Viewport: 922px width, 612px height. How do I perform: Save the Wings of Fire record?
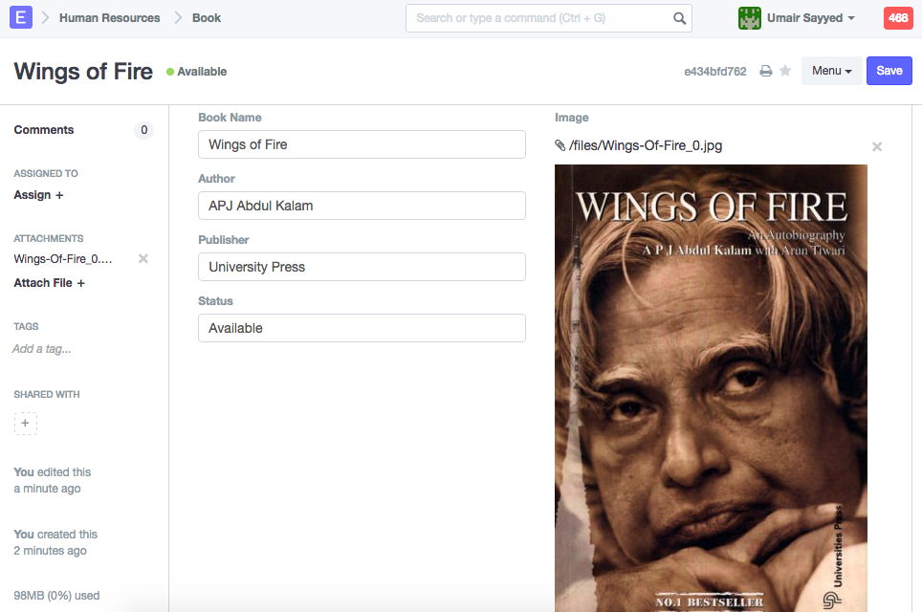(x=889, y=71)
